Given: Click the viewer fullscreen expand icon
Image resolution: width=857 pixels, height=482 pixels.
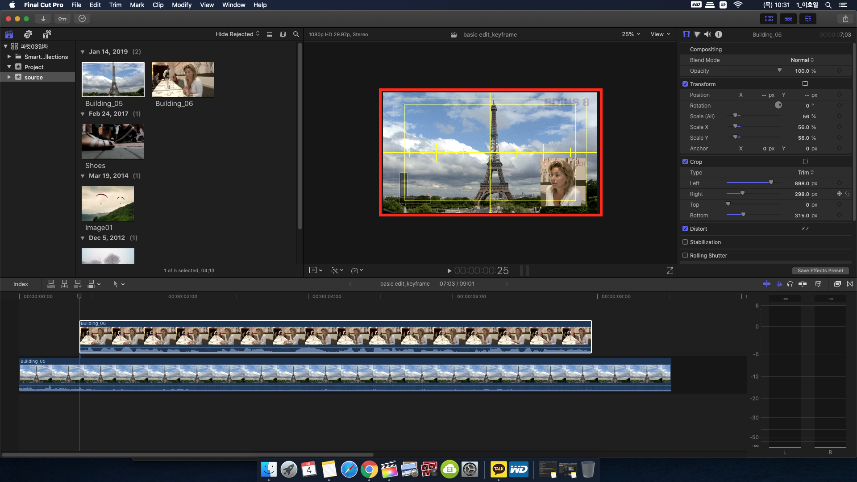Looking at the screenshot, I should point(670,270).
